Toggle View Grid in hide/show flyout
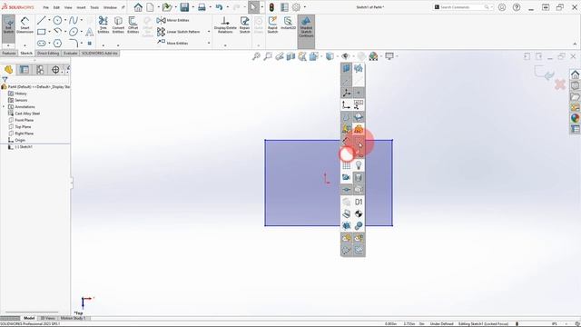Screen dimensions: 581x327 (x=347, y=165)
